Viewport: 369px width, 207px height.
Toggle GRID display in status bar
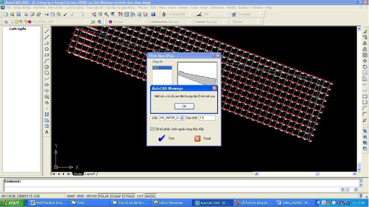(x=80, y=196)
